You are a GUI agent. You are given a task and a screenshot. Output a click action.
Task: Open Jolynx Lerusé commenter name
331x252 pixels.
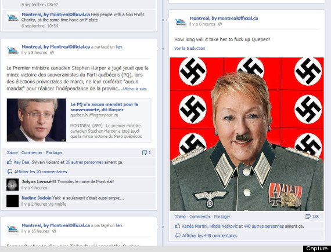(x=37, y=181)
